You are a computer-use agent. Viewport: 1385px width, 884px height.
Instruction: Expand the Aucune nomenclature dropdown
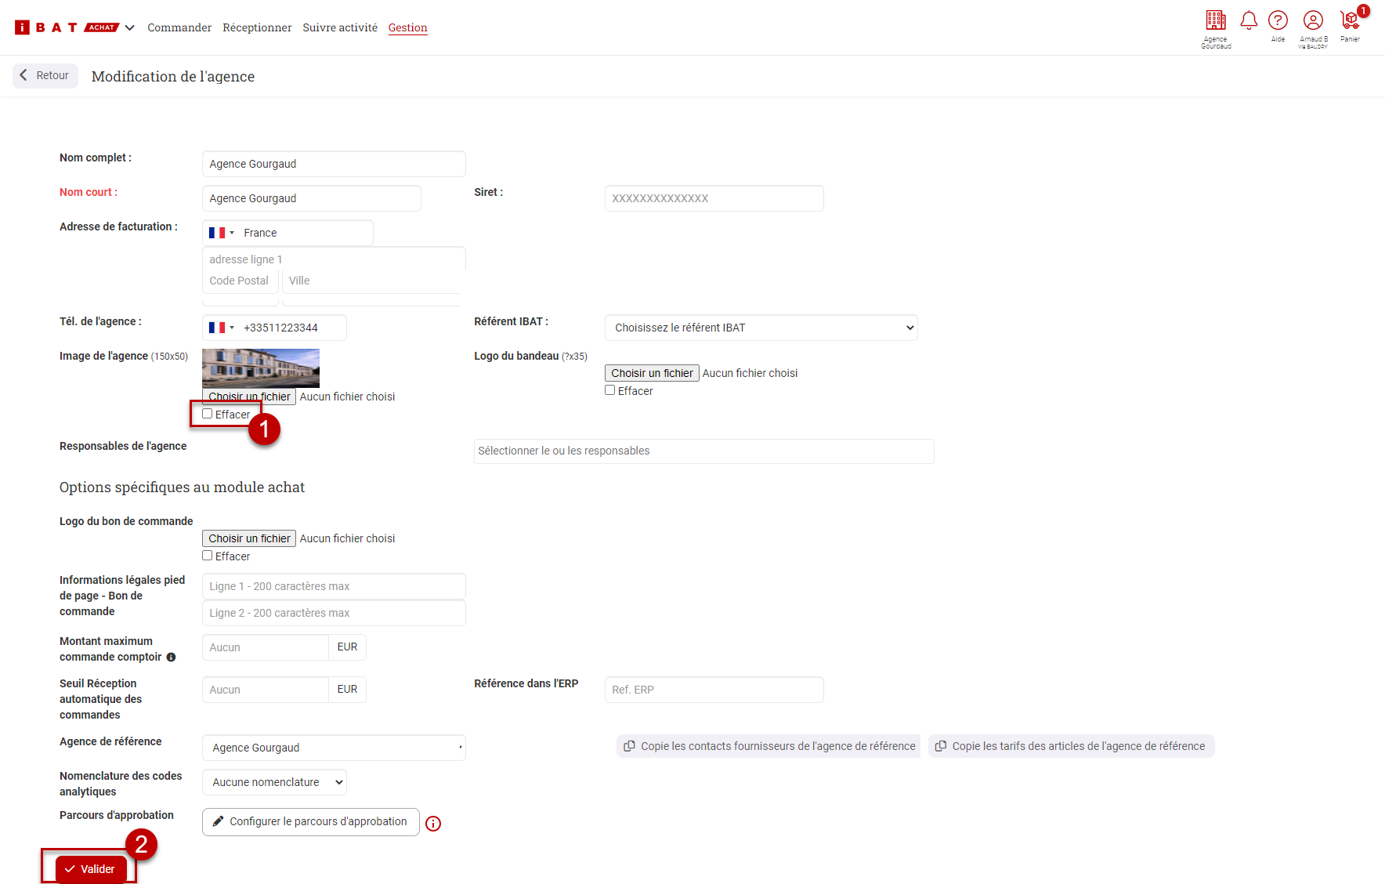click(x=274, y=782)
